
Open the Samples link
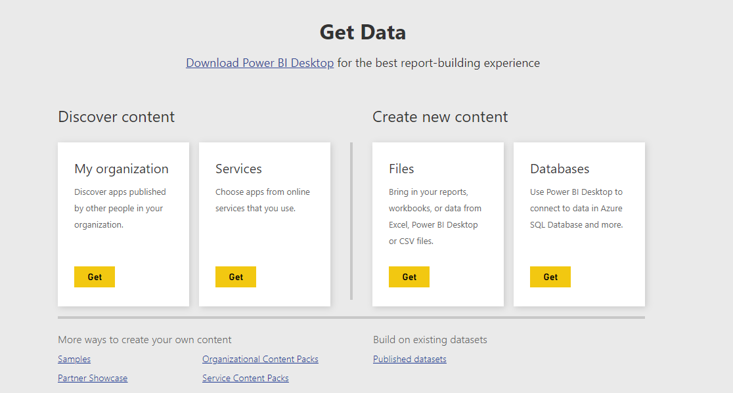pyautogui.click(x=74, y=359)
